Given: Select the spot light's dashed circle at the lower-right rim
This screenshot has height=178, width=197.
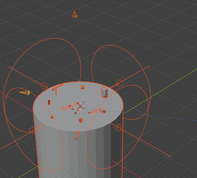Looking at the screenshot, I should [x=119, y=128].
